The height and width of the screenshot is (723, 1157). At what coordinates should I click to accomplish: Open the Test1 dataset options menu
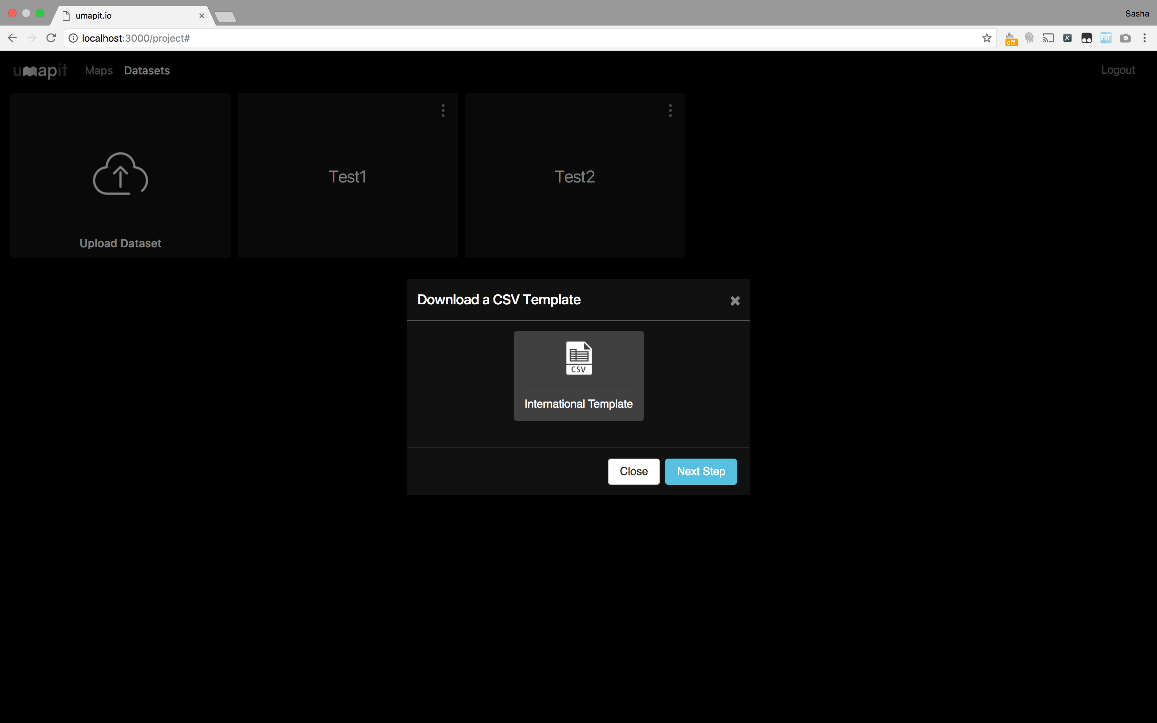click(443, 111)
